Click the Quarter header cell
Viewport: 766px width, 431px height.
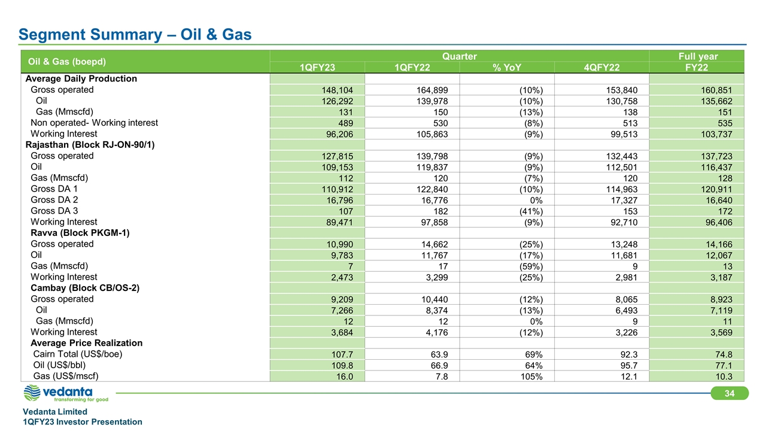click(x=459, y=56)
